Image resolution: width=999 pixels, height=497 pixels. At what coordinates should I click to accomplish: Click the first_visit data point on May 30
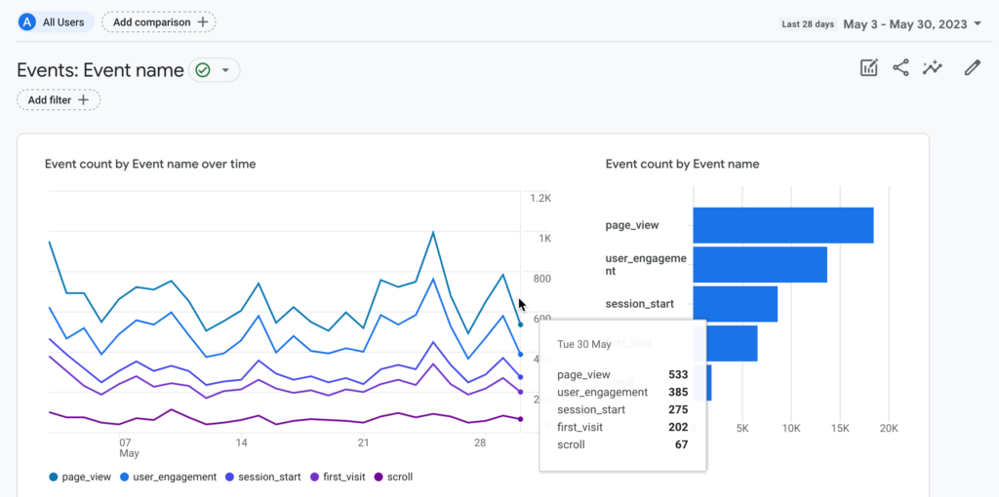(521, 392)
